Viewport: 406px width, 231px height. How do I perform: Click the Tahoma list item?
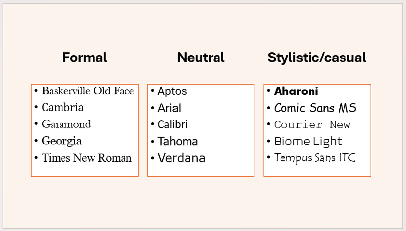[178, 142]
